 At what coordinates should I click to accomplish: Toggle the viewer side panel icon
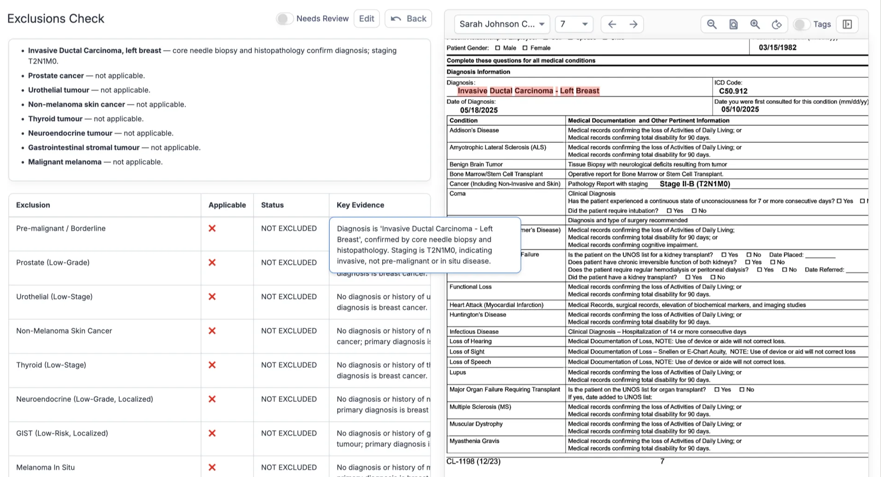(847, 24)
